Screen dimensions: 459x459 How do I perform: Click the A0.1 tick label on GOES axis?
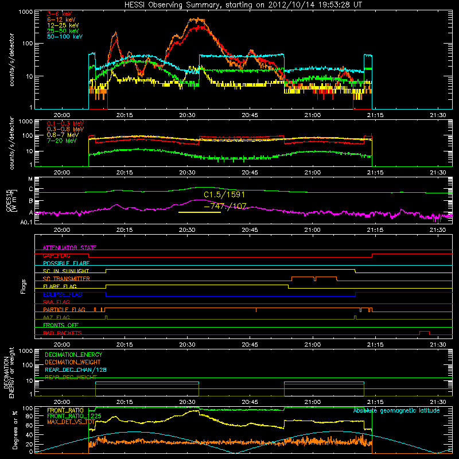[x=26, y=222]
